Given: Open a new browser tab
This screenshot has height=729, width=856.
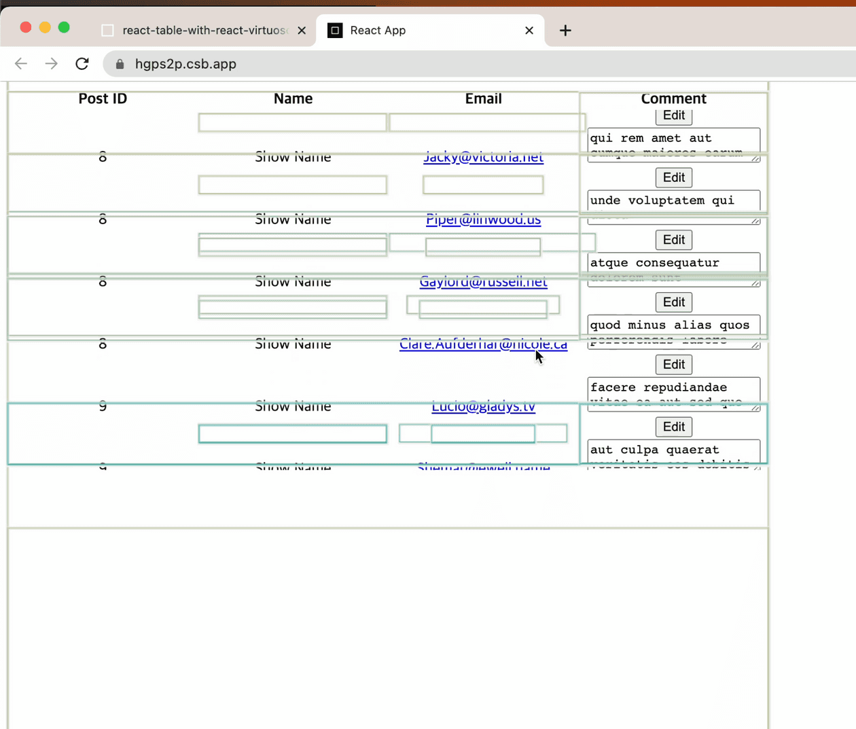Looking at the screenshot, I should [565, 31].
